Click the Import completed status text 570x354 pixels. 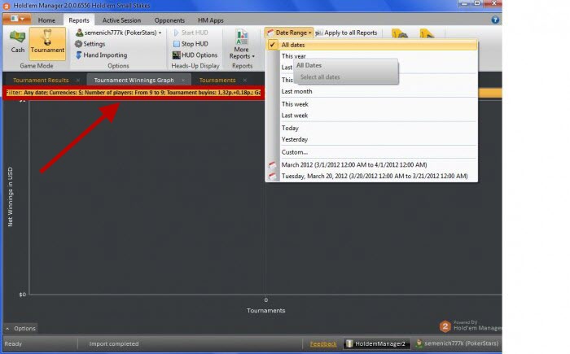pos(114,343)
